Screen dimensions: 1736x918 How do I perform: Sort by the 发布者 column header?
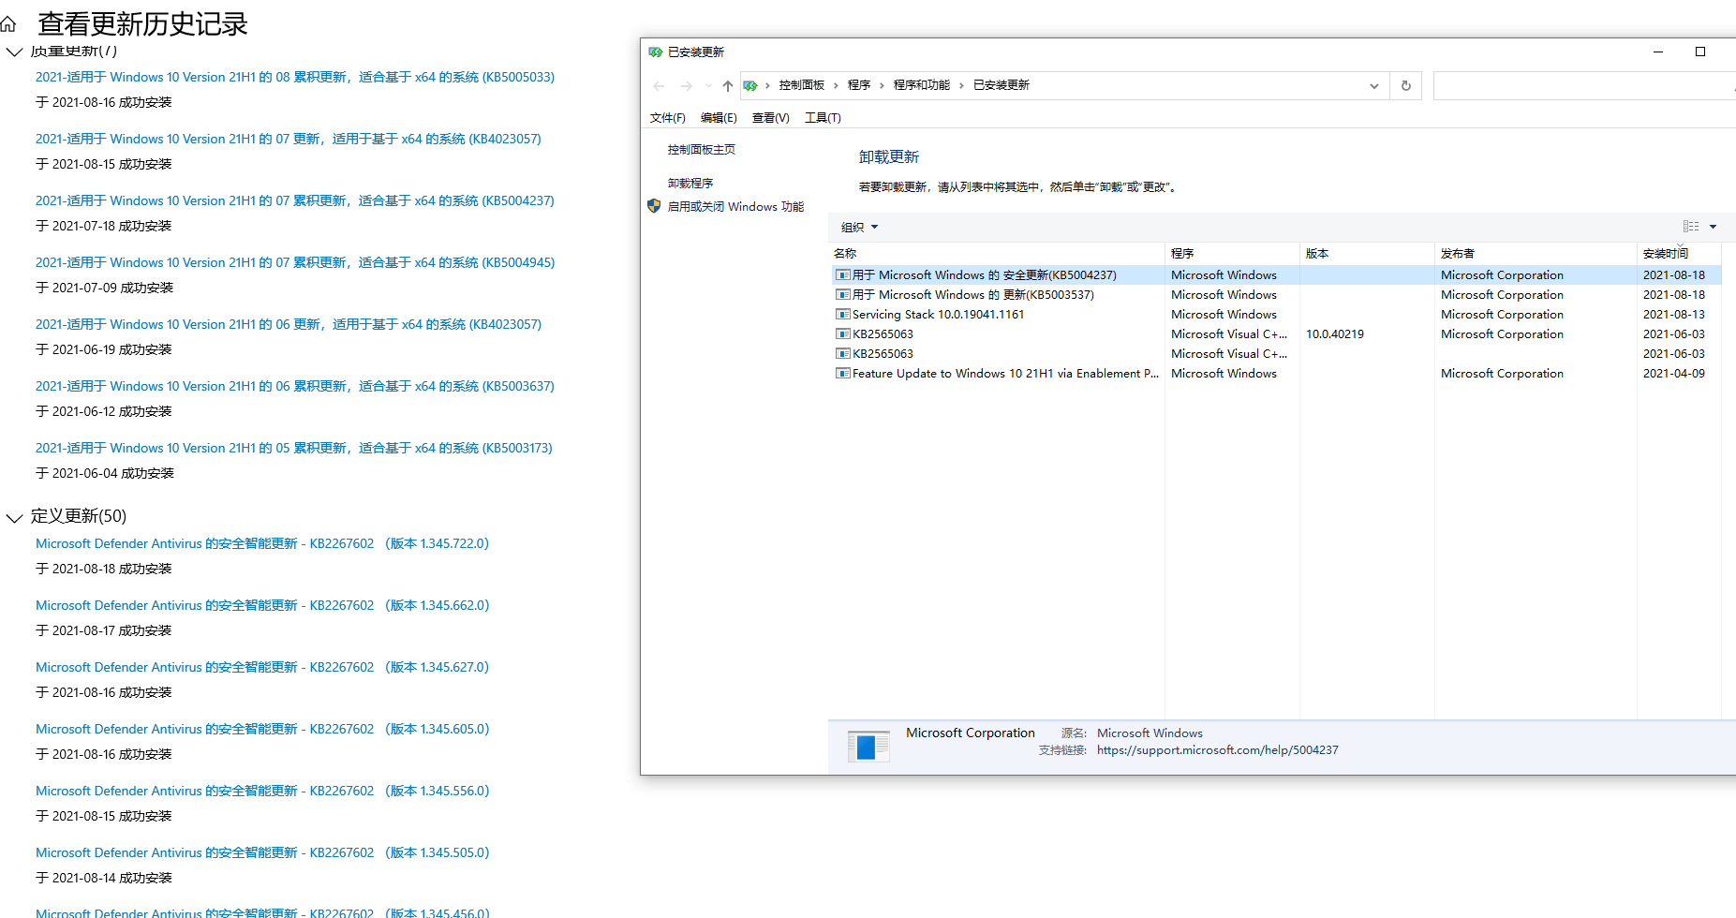point(1536,254)
